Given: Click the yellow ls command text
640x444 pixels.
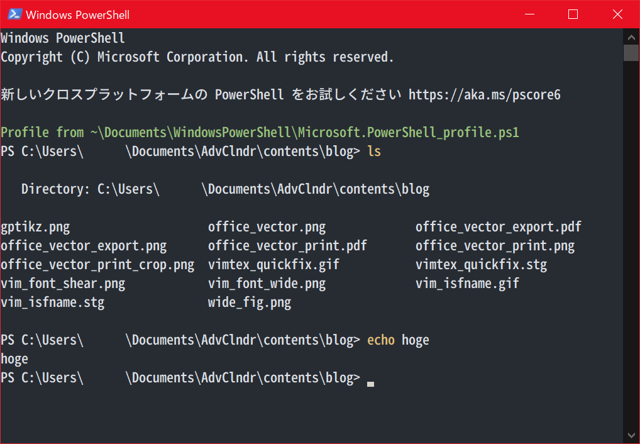Looking at the screenshot, I should (374, 152).
